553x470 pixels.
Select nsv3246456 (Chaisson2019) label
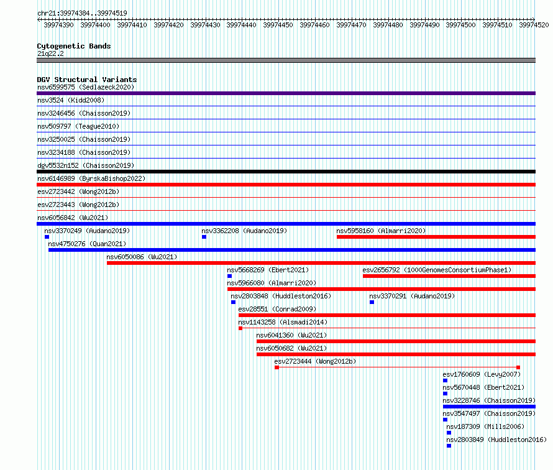coord(84,113)
